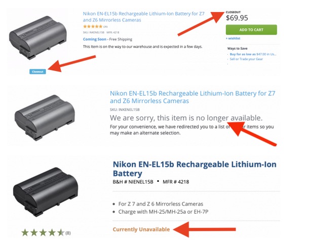This screenshot has height=240, width=309.
Task: Open the 'Buy for as low as $47.00' link
Action: pyautogui.click(x=253, y=54)
